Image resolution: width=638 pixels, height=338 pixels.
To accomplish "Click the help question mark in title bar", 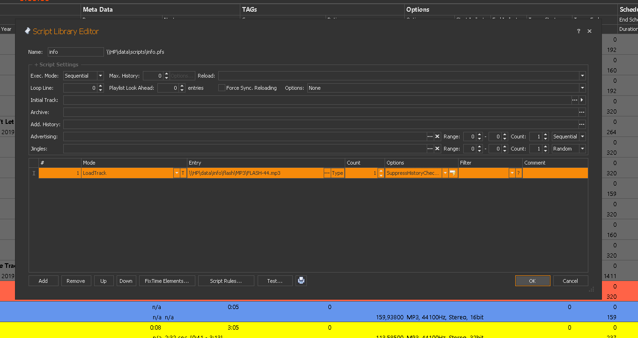I will coord(579,31).
